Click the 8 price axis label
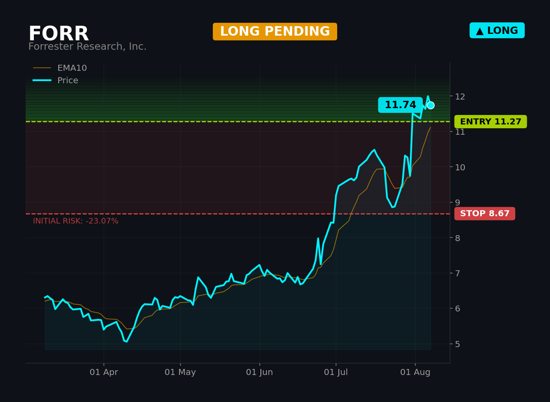 (457, 238)
